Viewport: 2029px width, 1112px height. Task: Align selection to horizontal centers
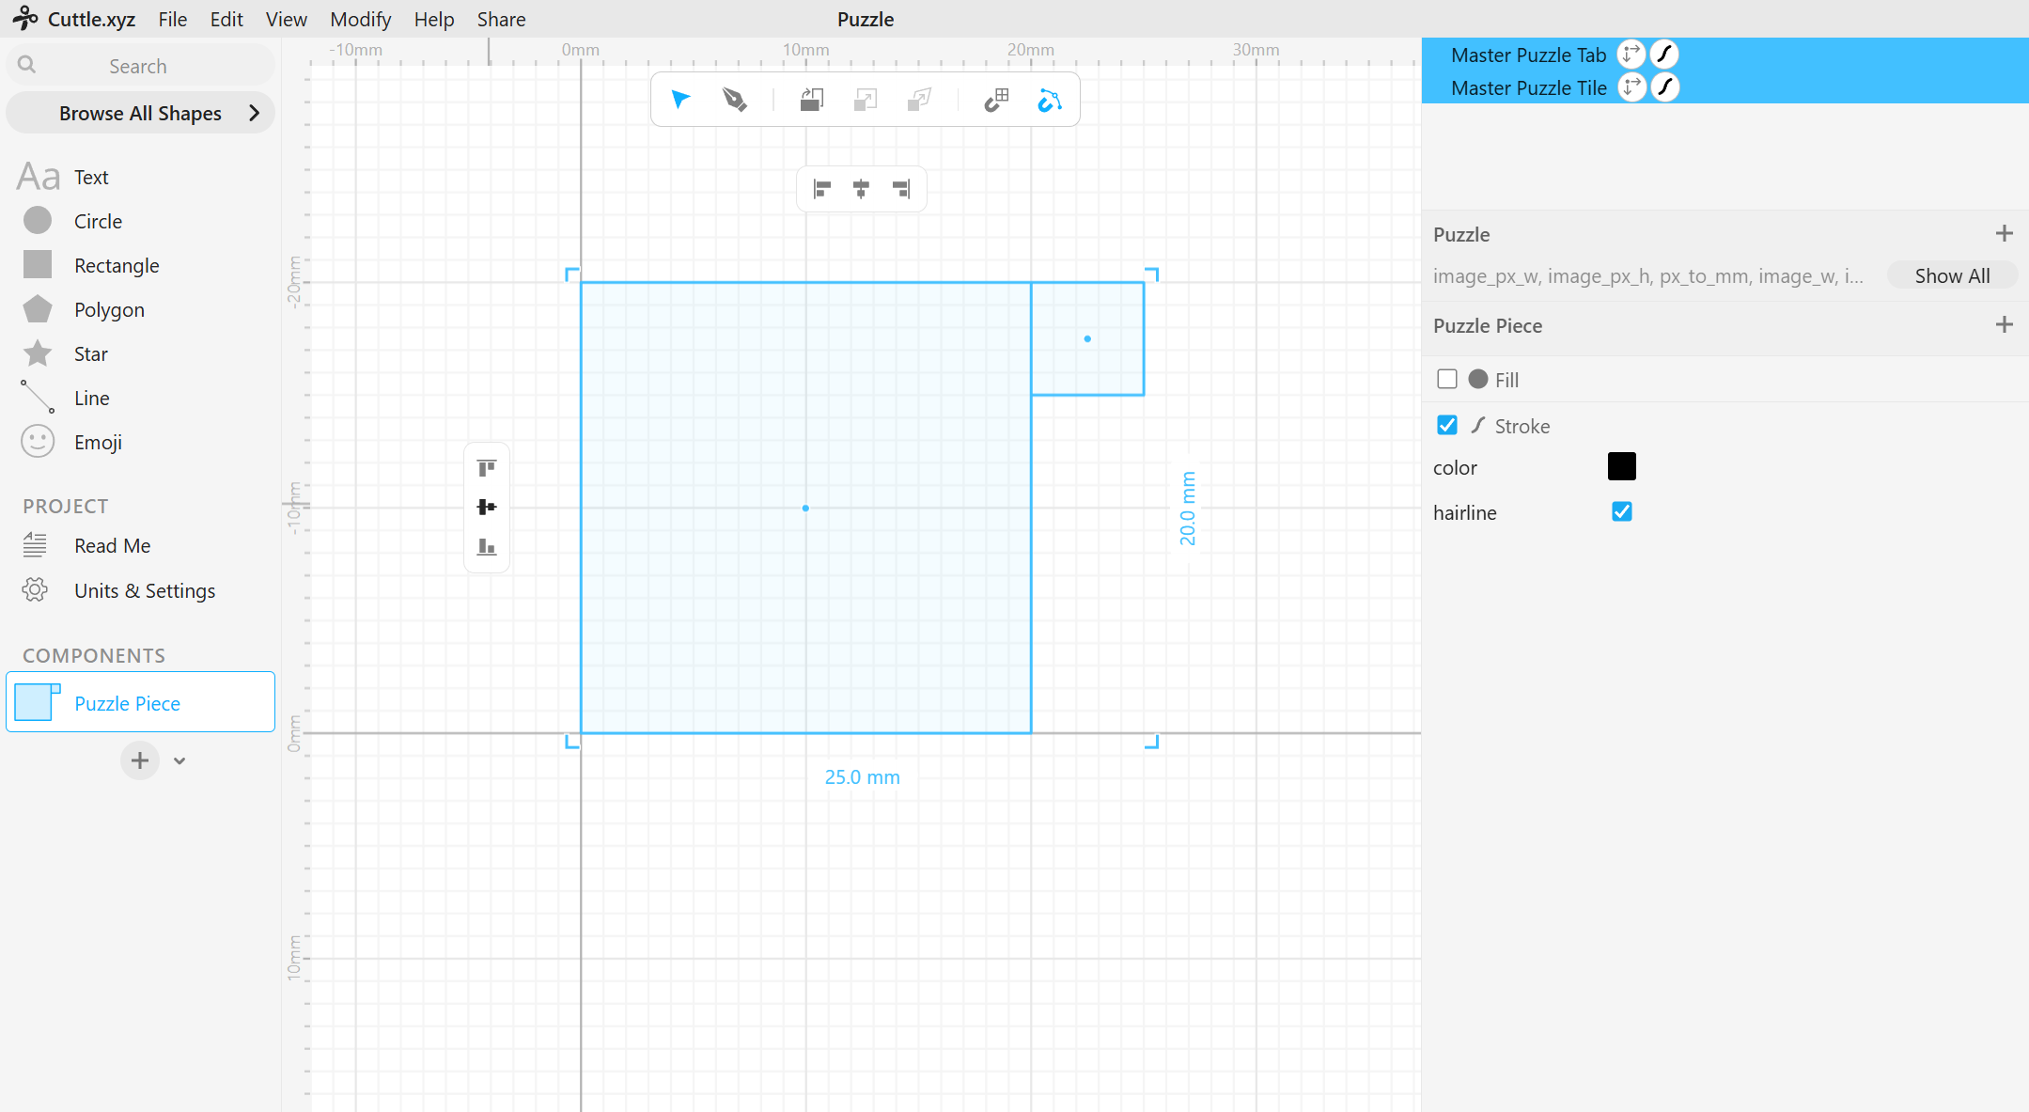click(x=861, y=189)
